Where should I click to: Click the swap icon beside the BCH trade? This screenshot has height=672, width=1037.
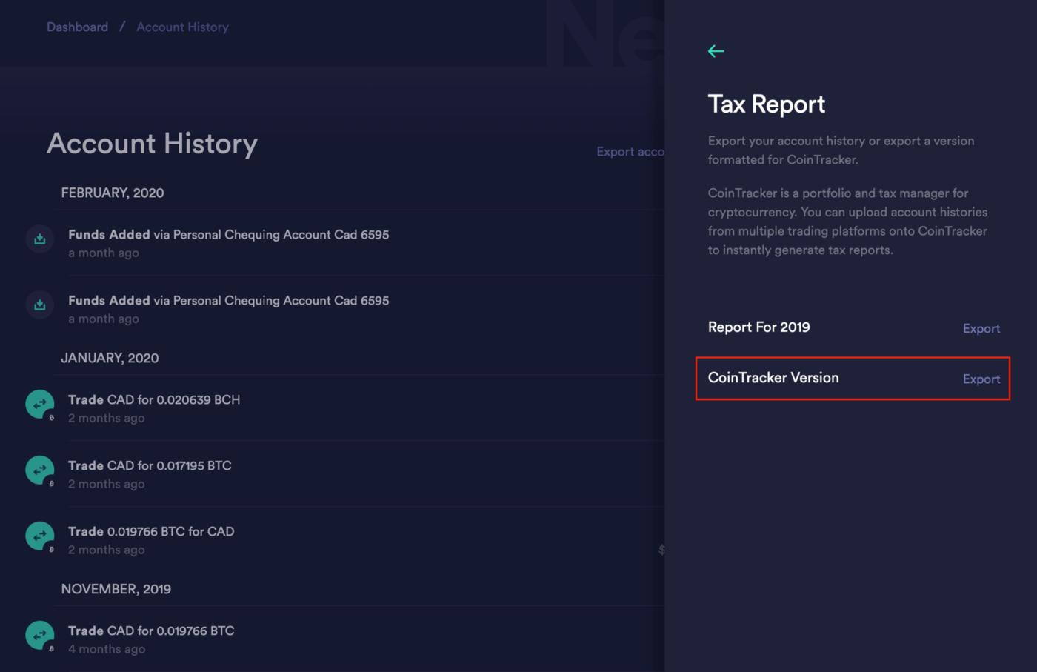pyautogui.click(x=39, y=404)
